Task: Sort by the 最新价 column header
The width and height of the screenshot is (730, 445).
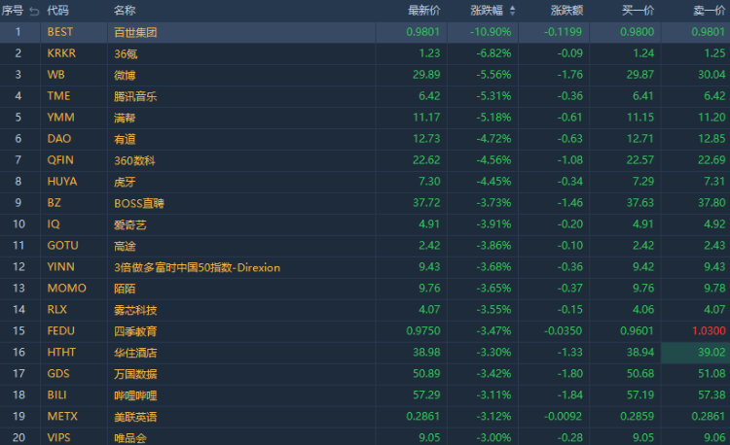Action: (x=423, y=11)
